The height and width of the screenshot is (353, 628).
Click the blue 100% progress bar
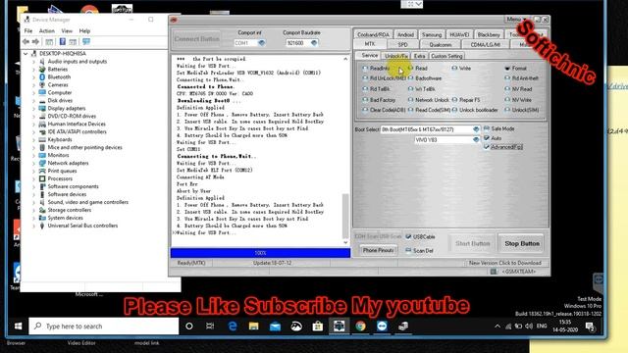click(260, 253)
